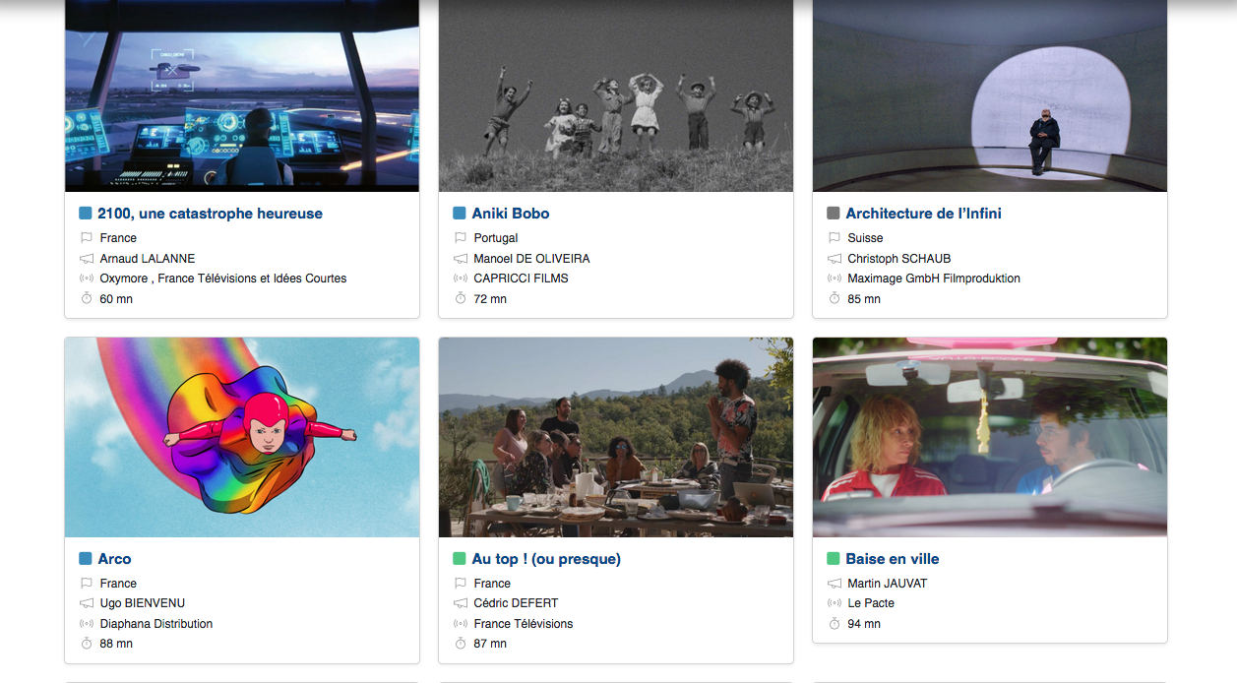This screenshot has height=683, width=1237.
Task: Open the car interior thumbnail with two people
Action: click(x=990, y=438)
